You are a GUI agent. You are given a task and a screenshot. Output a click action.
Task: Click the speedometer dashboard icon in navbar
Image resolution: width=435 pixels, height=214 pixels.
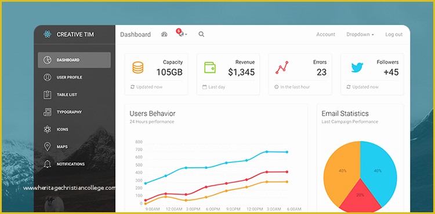coord(164,34)
